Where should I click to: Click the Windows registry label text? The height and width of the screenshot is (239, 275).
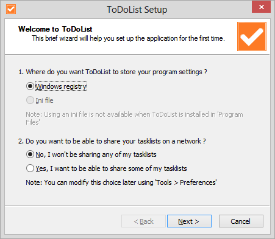pyautogui.click(x=61, y=86)
